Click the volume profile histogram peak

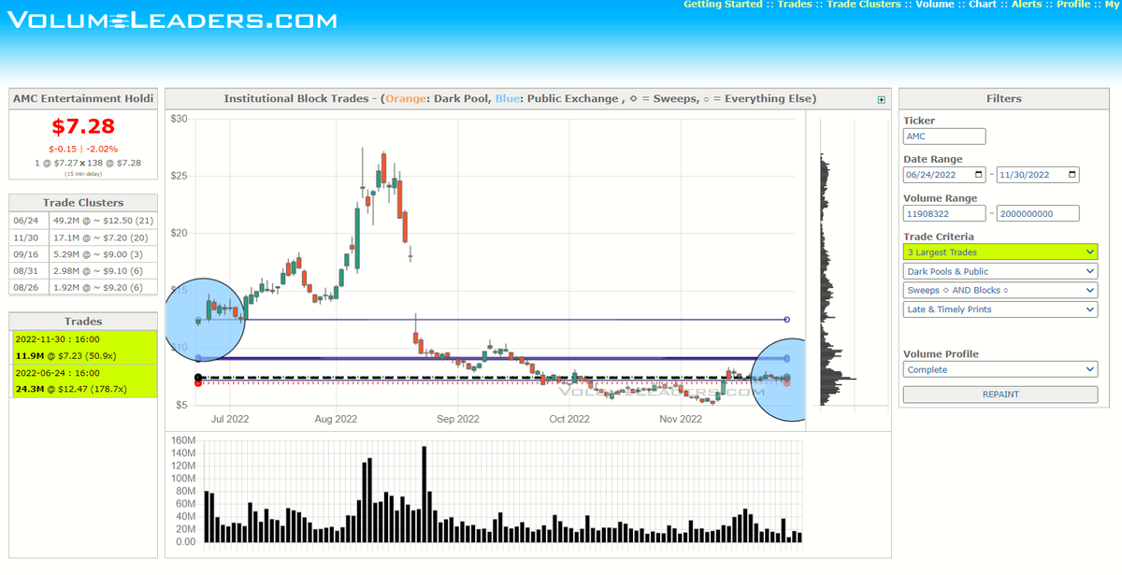839,379
